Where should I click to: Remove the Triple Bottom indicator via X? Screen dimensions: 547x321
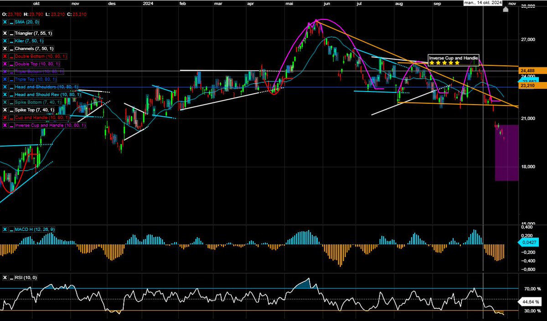pyautogui.click(x=5, y=71)
